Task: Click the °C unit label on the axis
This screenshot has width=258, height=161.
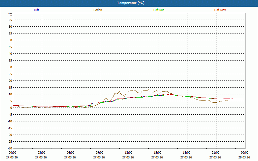Action: [10, 14]
